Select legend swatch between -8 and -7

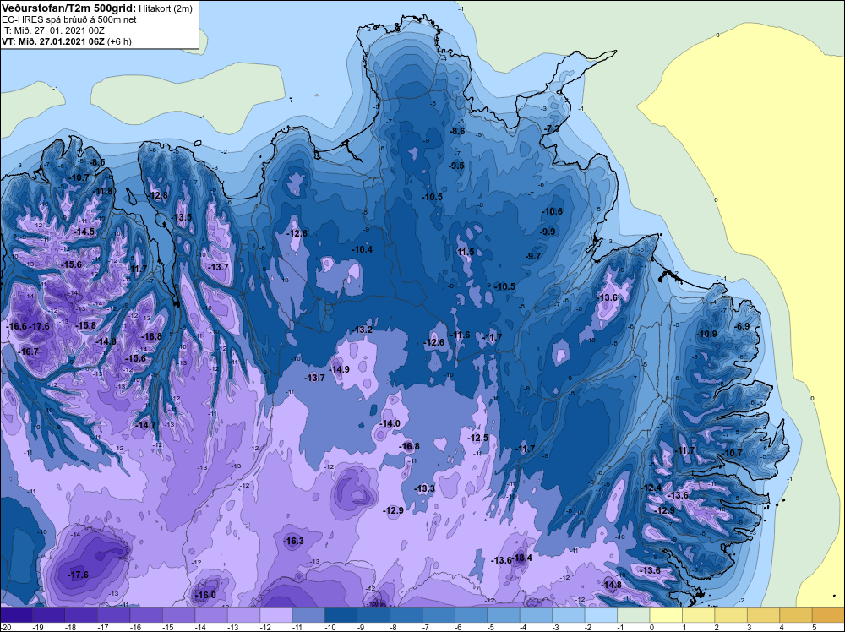(406, 615)
